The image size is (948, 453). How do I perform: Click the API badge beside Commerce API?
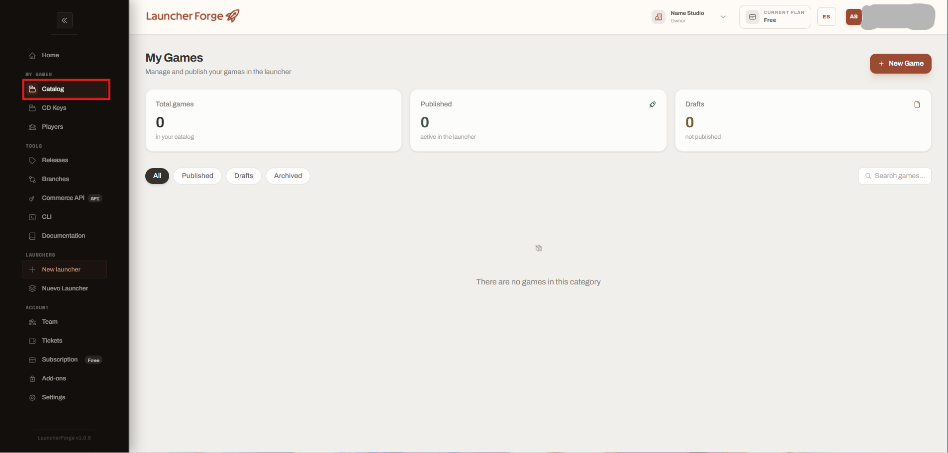[x=95, y=198]
